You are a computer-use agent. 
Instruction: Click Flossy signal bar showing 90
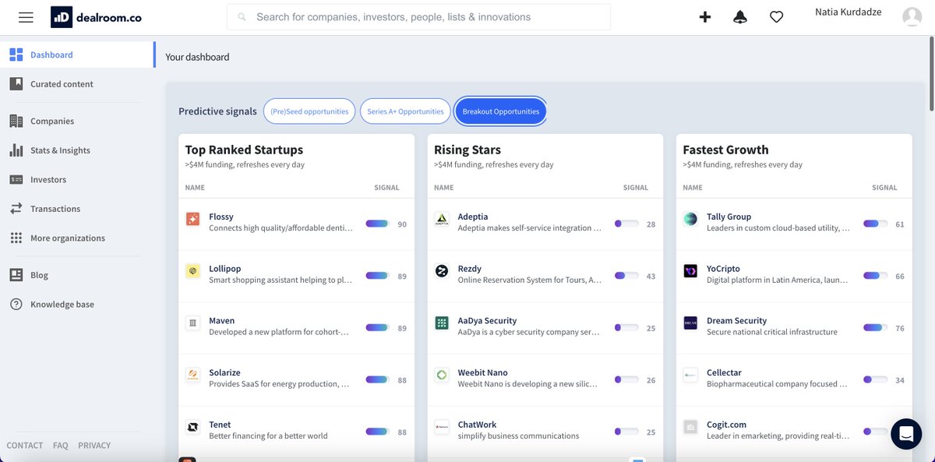(x=377, y=224)
